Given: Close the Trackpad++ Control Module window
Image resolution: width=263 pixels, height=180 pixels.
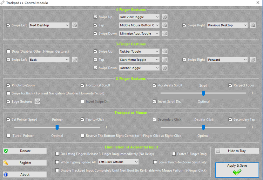Looking at the screenshot, I should [258, 2].
